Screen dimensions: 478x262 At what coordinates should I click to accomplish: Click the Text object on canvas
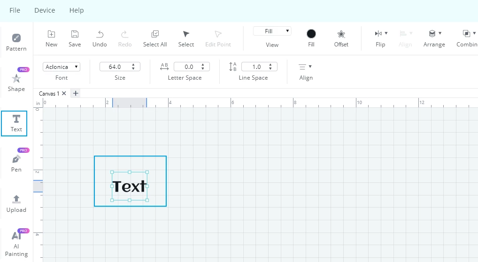[130, 186]
